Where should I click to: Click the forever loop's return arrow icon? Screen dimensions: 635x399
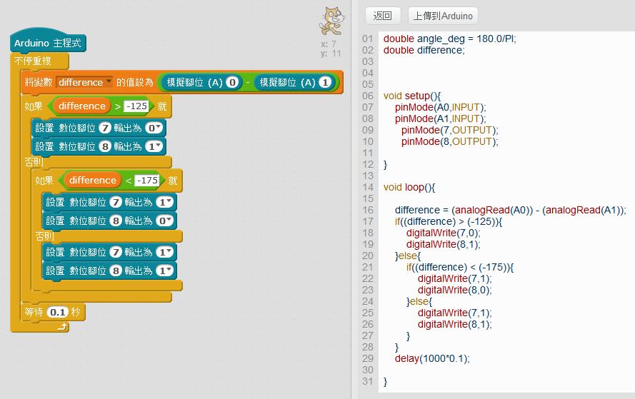(62, 327)
